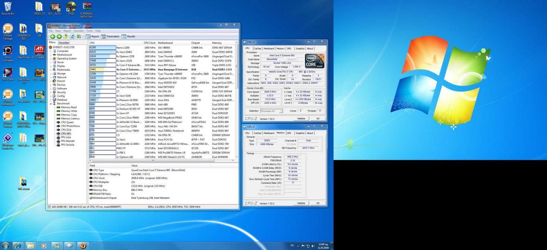The width and height of the screenshot is (547, 250).
Task: Click OK in the lower CPU-Z window
Action: (318, 203)
